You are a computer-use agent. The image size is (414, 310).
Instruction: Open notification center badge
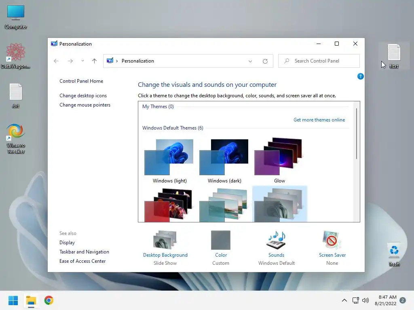point(403,300)
